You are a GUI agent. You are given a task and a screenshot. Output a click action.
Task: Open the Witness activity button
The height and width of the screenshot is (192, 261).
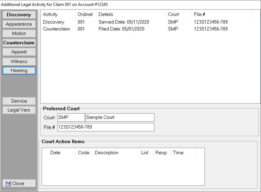tap(19, 61)
